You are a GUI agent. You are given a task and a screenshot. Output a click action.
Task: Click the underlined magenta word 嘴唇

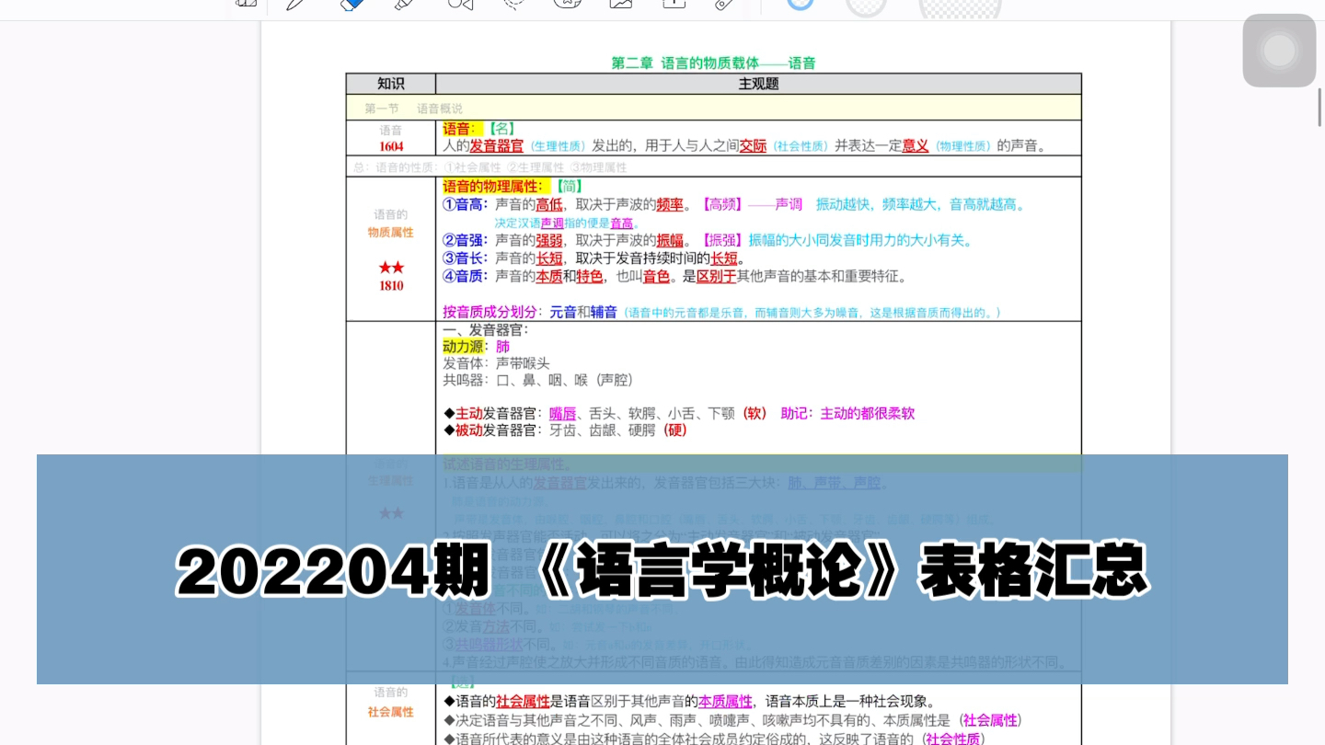(x=562, y=414)
